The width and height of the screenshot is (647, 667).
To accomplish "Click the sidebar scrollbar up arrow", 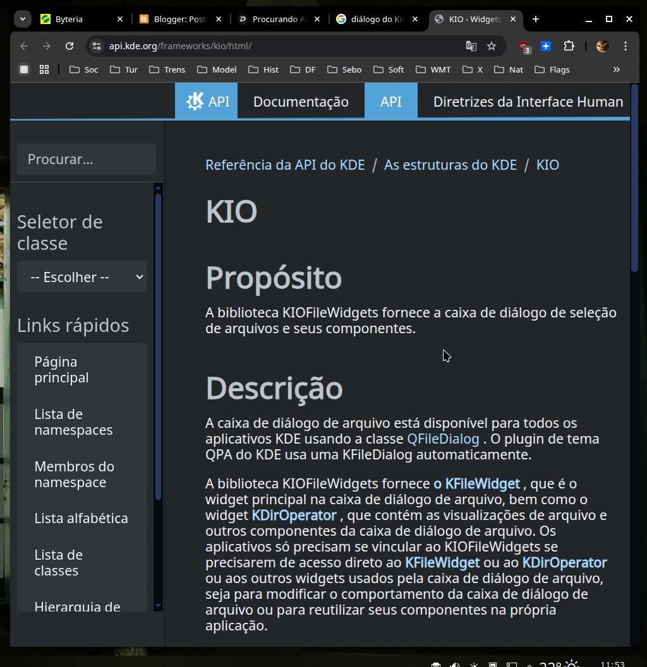I will [159, 187].
